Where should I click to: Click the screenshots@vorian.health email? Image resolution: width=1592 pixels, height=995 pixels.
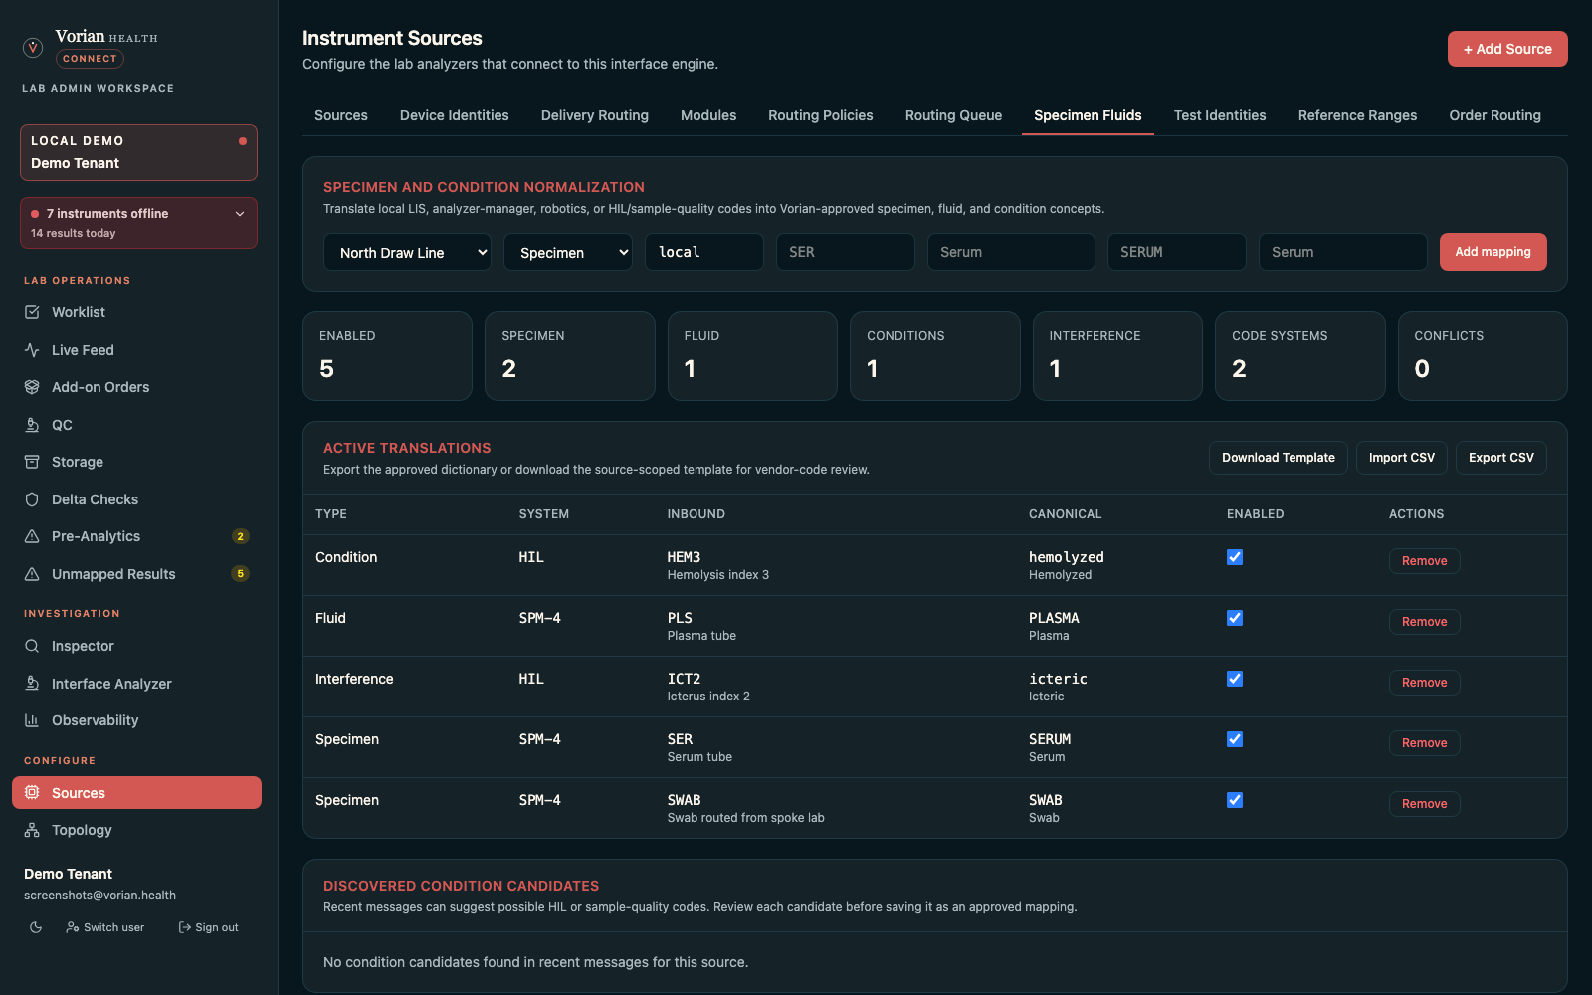pos(99,895)
